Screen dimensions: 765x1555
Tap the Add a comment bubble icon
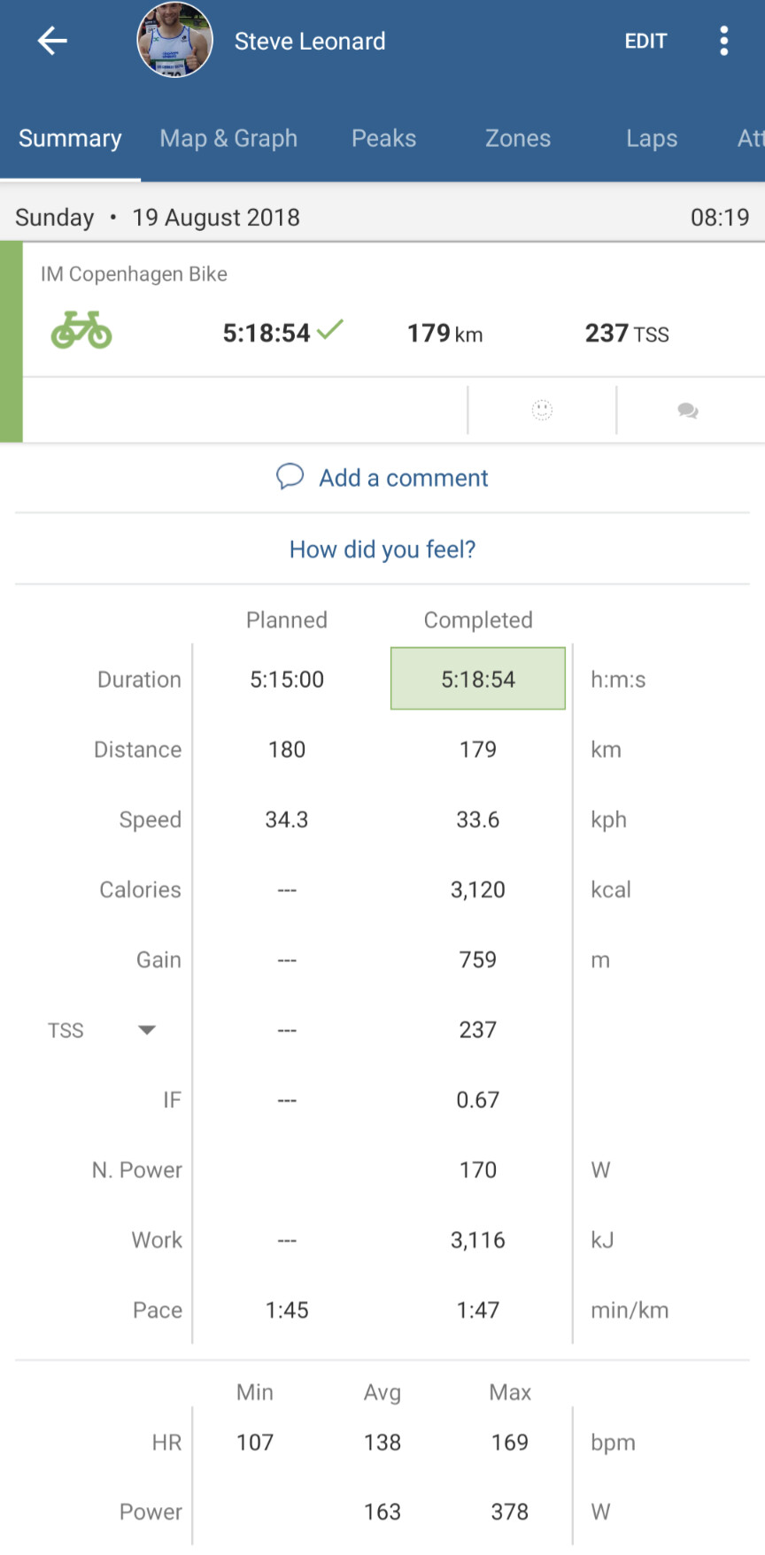[290, 477]
